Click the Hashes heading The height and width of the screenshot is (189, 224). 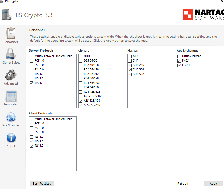point(133,51)
